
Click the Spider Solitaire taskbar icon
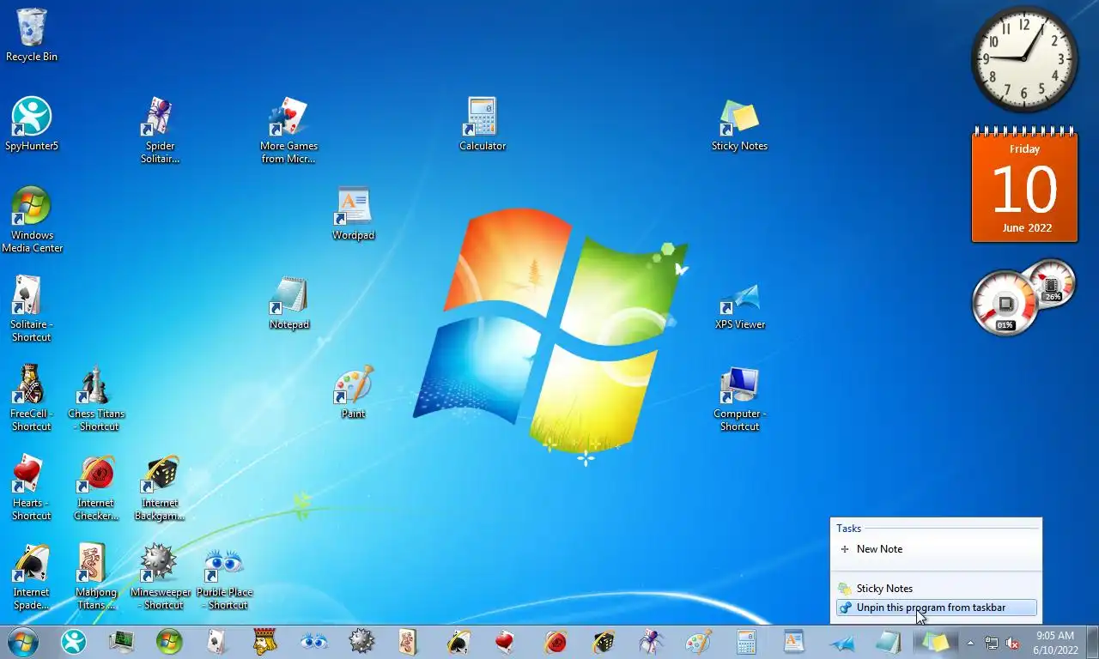(x=651, y=641)
